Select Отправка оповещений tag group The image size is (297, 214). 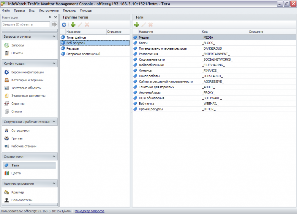(95, 54)
